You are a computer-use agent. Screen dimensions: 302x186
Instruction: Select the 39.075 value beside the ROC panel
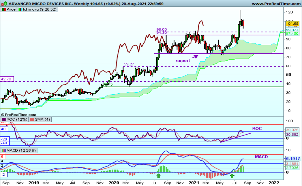coord(292,130)
